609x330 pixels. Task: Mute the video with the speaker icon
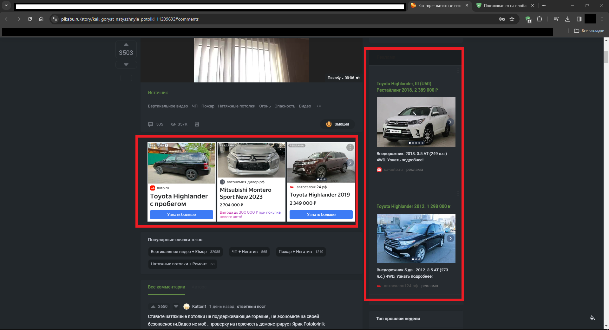(357, 78)
